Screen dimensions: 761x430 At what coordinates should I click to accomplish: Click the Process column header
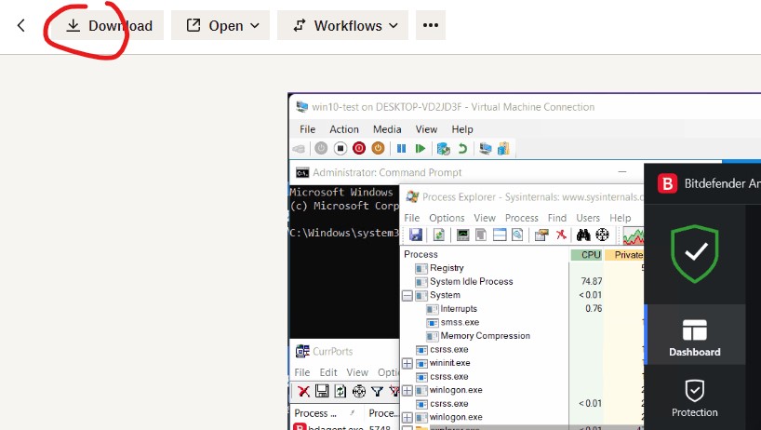pyautogui.click(x=421, y=254)
